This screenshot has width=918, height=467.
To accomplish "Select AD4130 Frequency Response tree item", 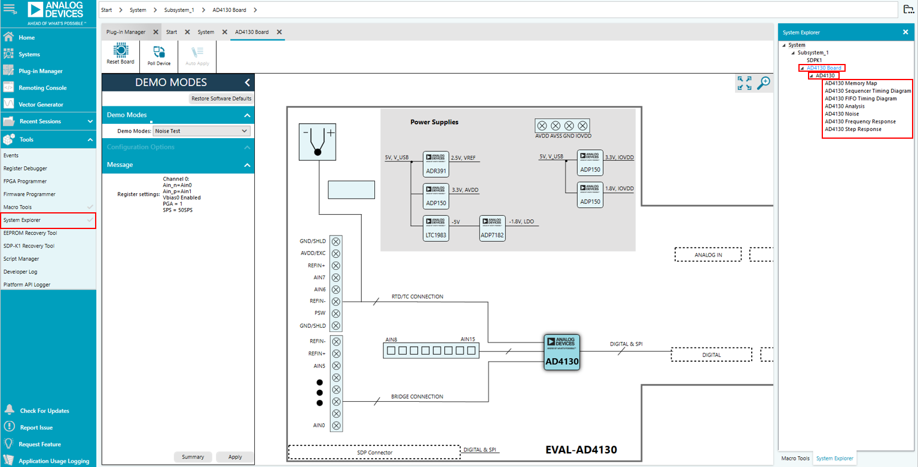I will click(x=860, y=122).
